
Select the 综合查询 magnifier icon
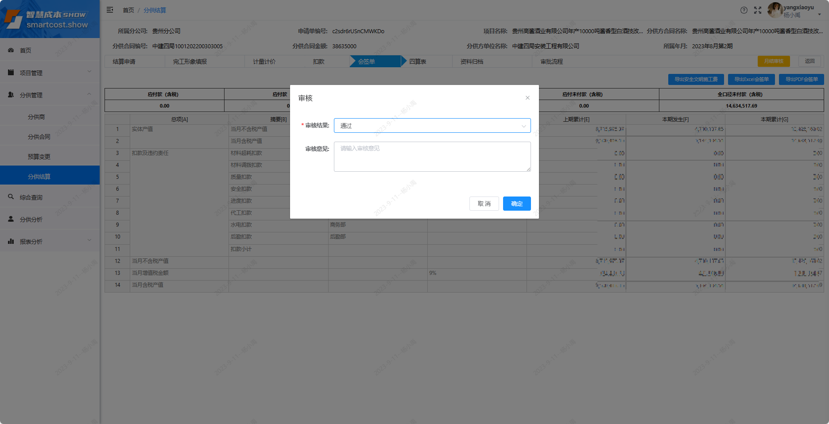(x=11, y=197)
